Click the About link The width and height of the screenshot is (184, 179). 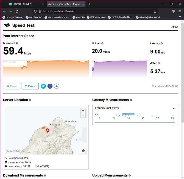tap(175, 27)
